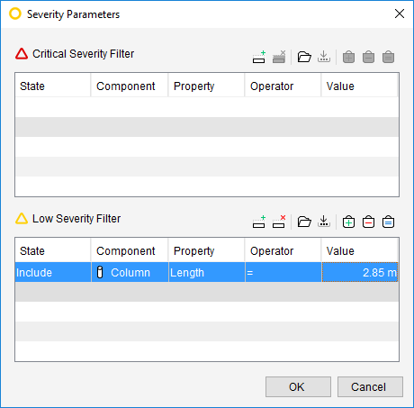Click Operator header in Low filter table
The width and height of the screenshot is (414, 408).
283,250
